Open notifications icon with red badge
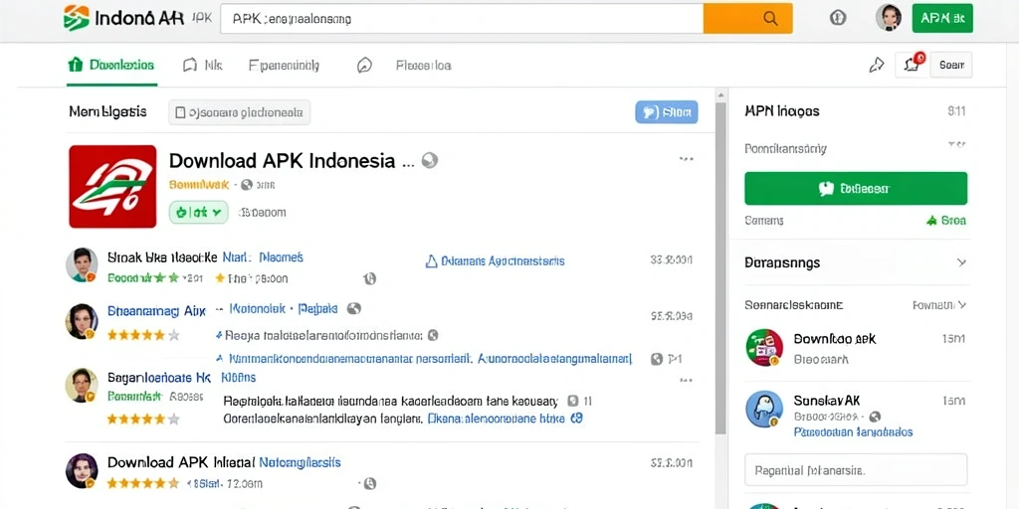Image resolution: width=1019 pixels, height=509 pixels. 912,64
